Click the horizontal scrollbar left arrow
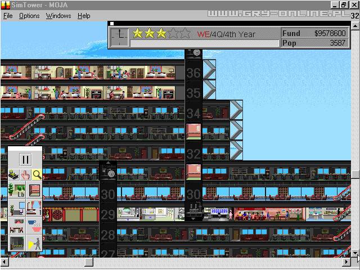 (4, 262)
